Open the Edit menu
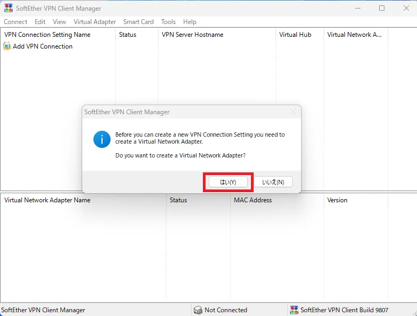Viewport: 417px width, 316px height. [x=40, y=22]
